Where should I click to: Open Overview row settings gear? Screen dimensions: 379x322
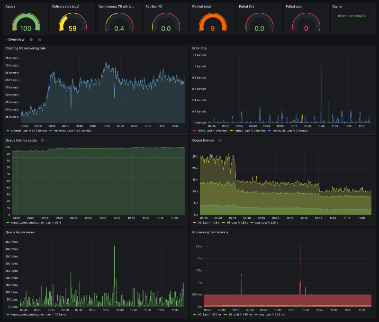31,40
